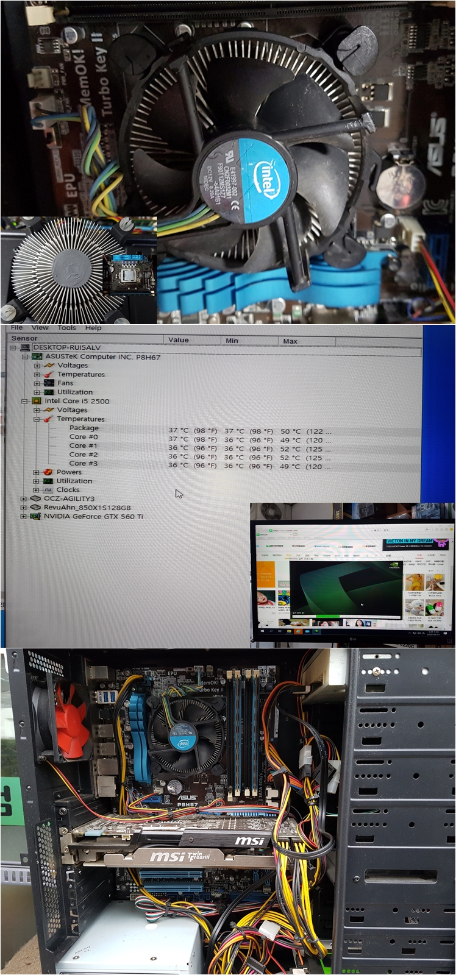
Task: Click the CPU chip icon beside Intel Core i5 2500
Action: tap(37, 401)
